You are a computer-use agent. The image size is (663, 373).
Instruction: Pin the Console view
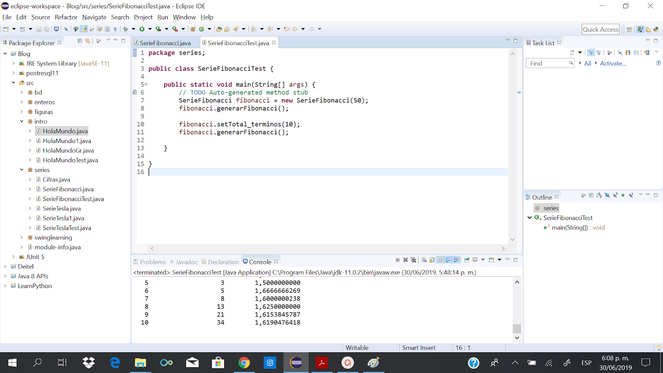tap(466, 260)
